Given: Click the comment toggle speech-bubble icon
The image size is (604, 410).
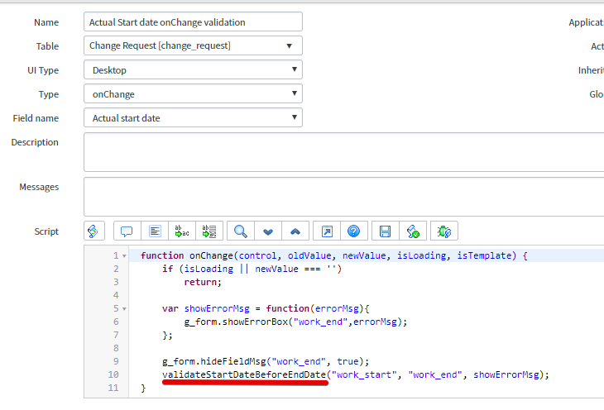Looking at the screenshot, I should [x=127, y=231].
